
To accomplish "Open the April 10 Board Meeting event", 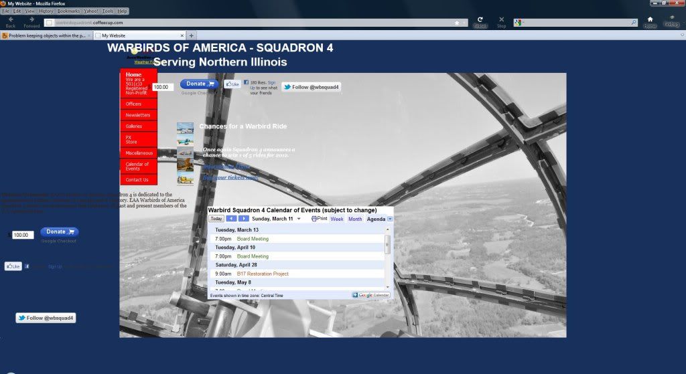I will [253, 256].
